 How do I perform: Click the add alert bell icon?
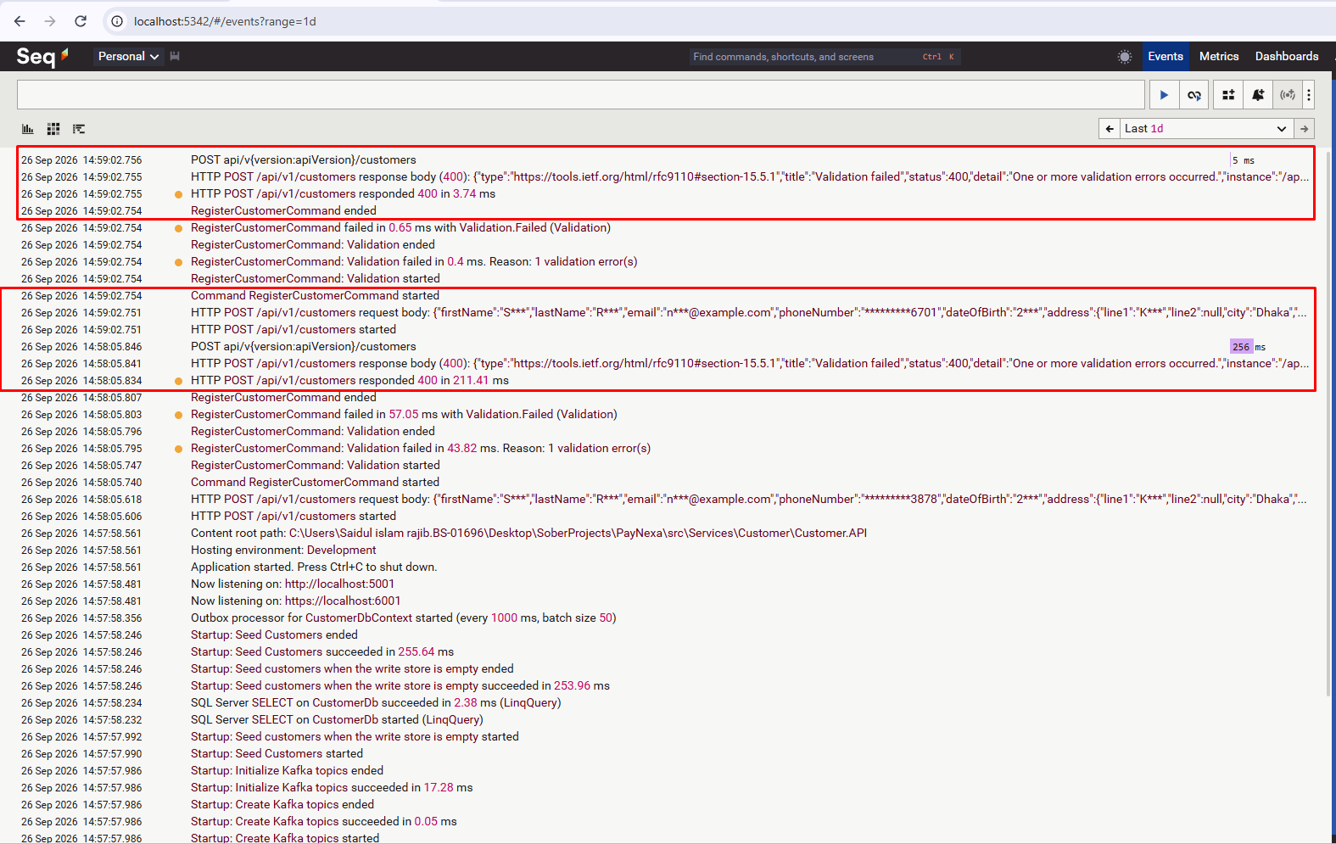(1258, 95)
